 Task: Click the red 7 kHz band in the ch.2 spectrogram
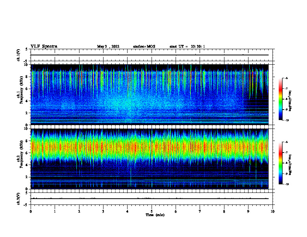pyautogui.click(x=150, y=147)
